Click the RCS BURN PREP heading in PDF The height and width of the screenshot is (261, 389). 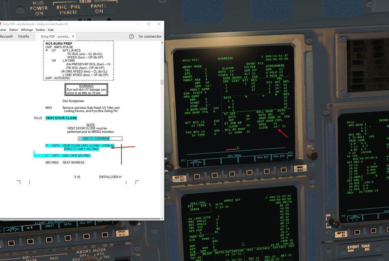(x=59, y=44)
